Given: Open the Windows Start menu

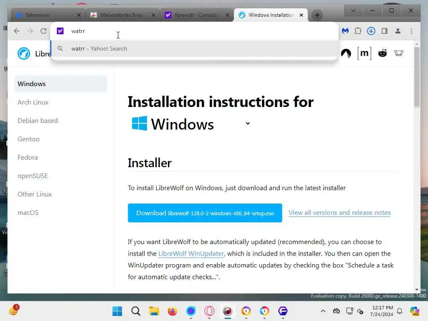Looking at the screenshot, I should (117, 311).
